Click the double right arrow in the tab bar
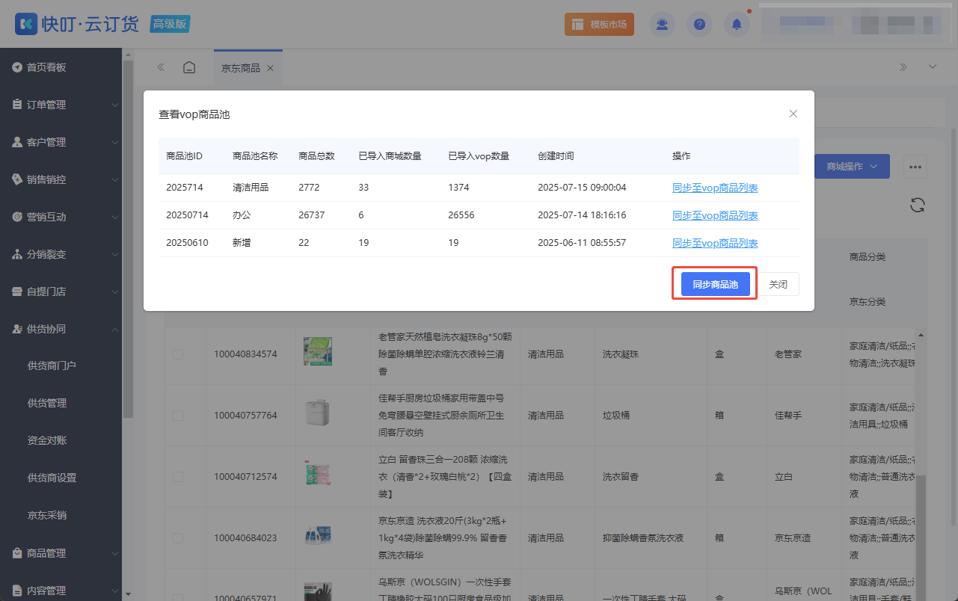Viewport: 958px width, 601px height. (x=903, y=67)
